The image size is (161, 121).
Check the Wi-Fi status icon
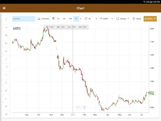click(x=144, y=2)
